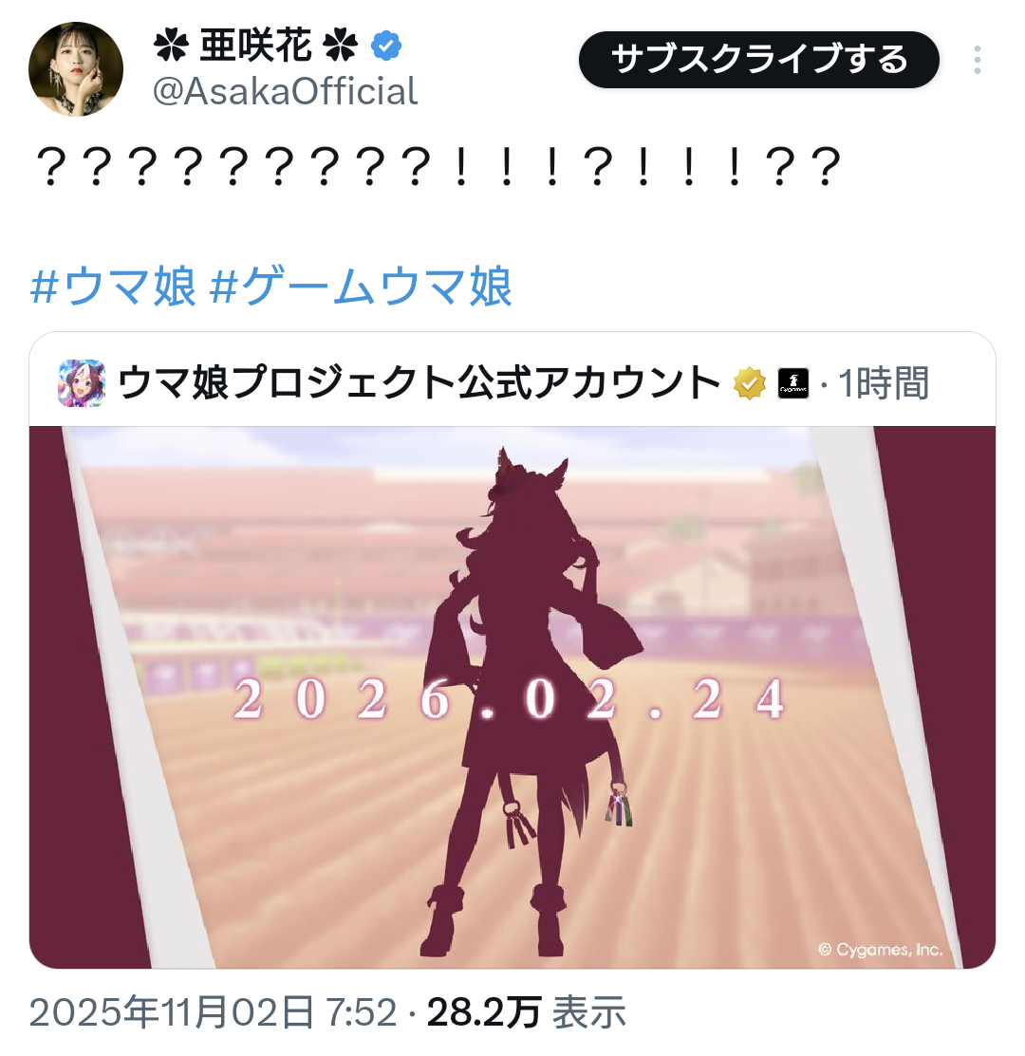Open the silhouette teaser image 2026.02.24
This screenshot has width=1025, height=1056.
tap(512, 697)
